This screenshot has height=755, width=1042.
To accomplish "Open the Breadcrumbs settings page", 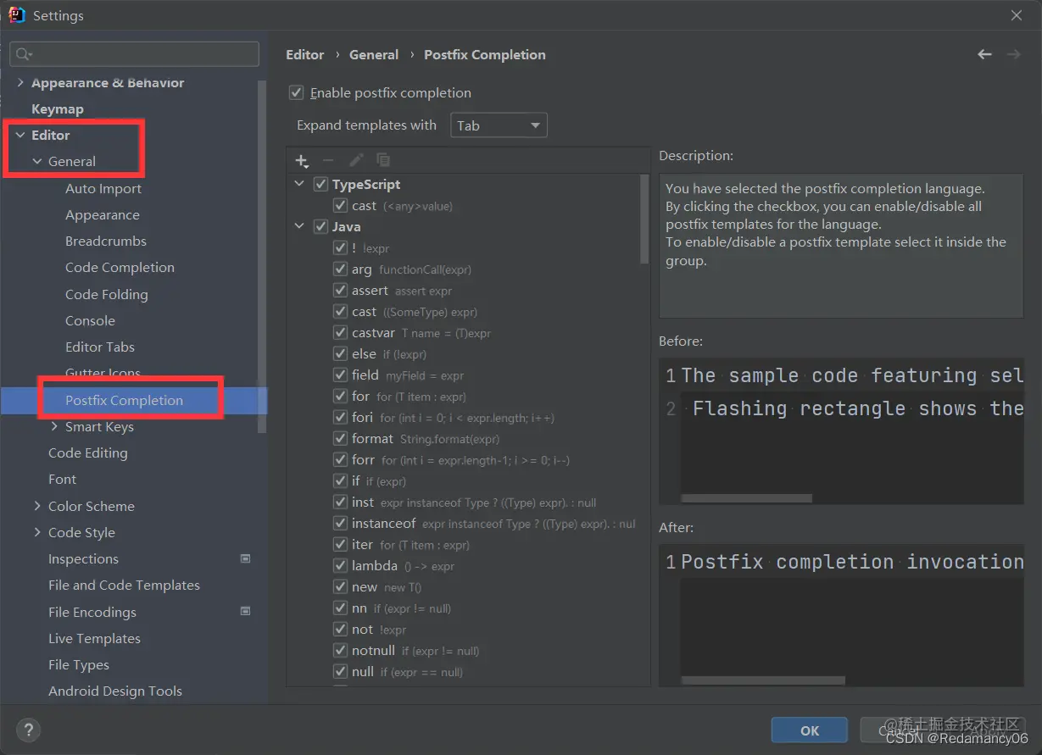I will point(106,241).
